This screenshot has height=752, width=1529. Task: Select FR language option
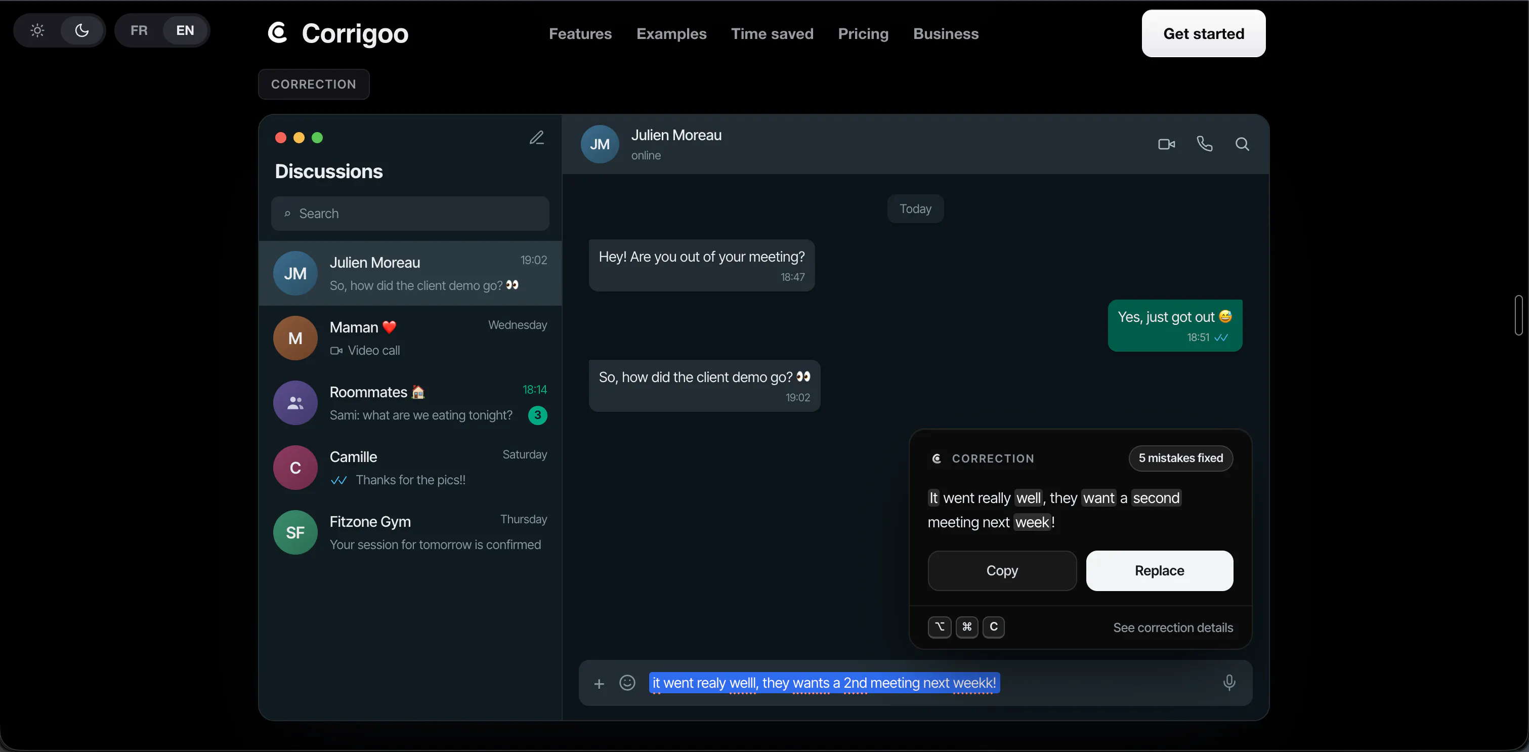[139, 30]
